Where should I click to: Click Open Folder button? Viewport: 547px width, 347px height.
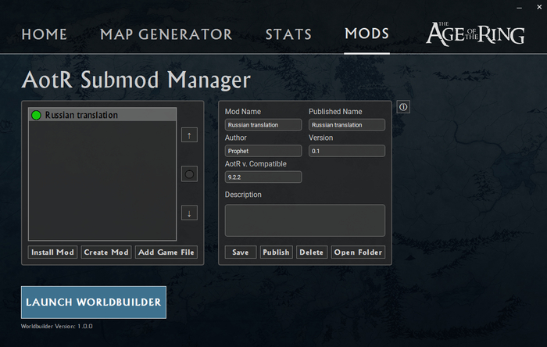coord(359,252)
